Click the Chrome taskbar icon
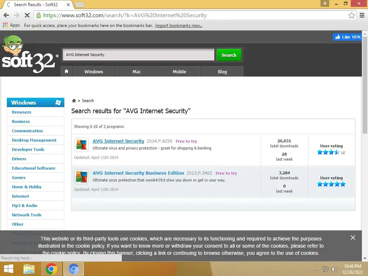The height and width of the screenshot is (276, 368). point(51,269)
